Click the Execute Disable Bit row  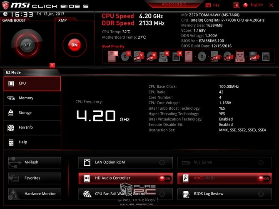coord(191,125)
